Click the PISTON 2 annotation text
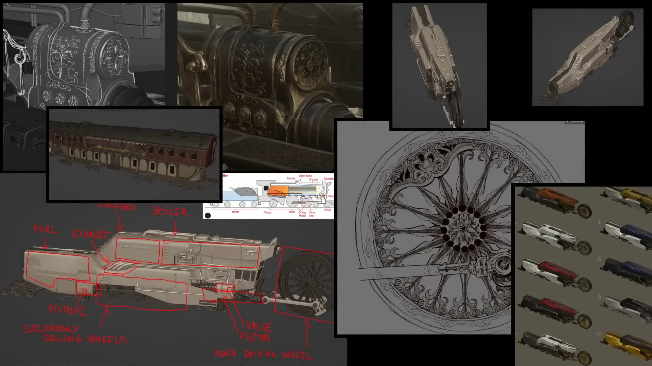This screenshot has width=652, height=366. coord(67,310)
